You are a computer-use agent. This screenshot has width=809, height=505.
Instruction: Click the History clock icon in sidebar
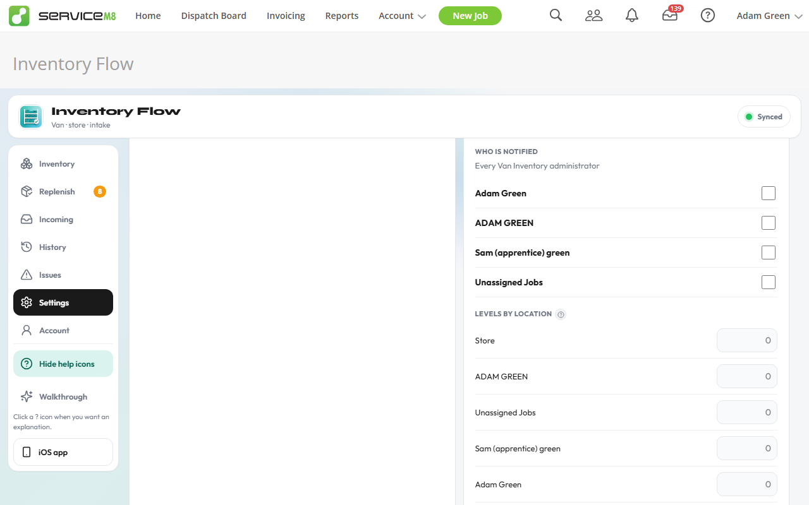click(27, 247)
